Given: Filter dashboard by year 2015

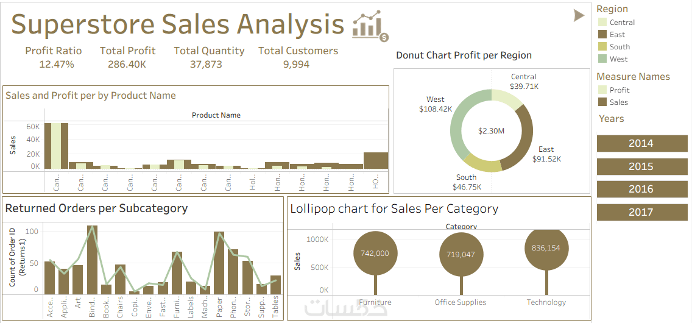Looking at the screenshot, I should tap(641, 166).
